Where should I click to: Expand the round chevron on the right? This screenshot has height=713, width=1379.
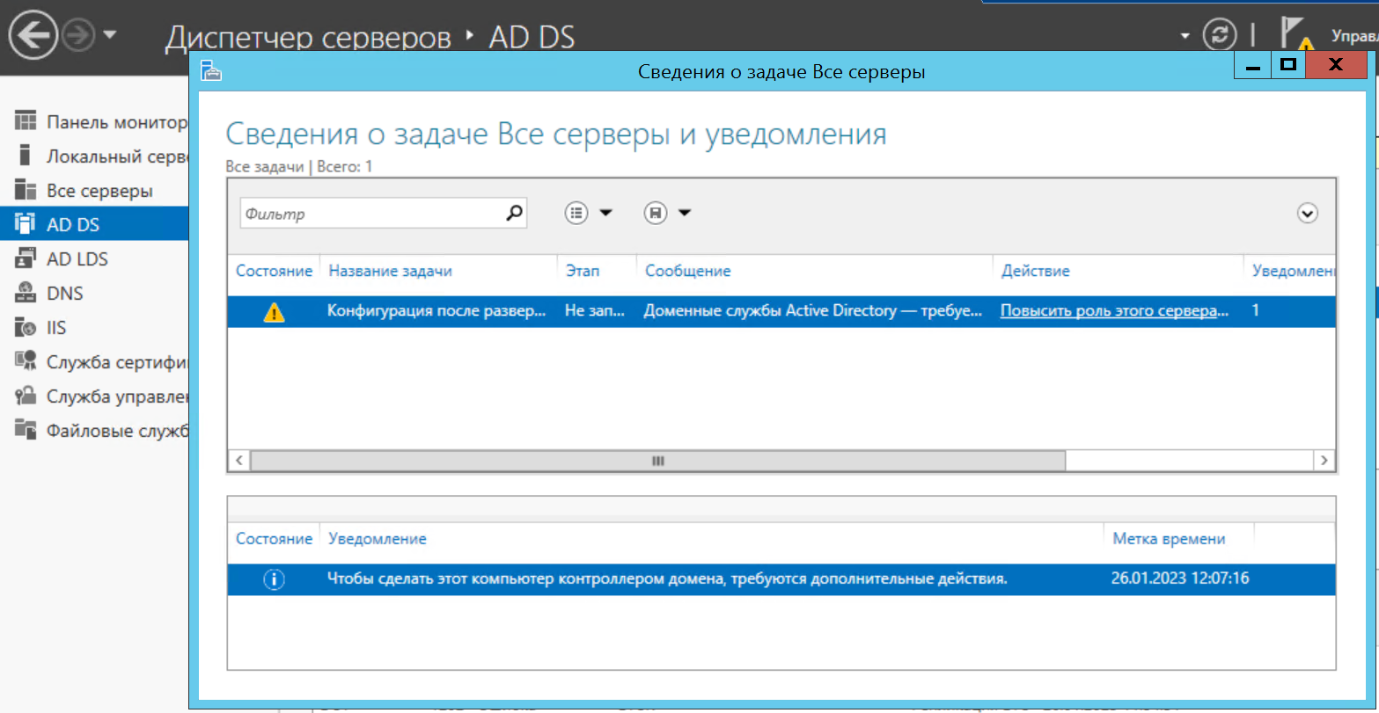click(x=1307, y=213)
